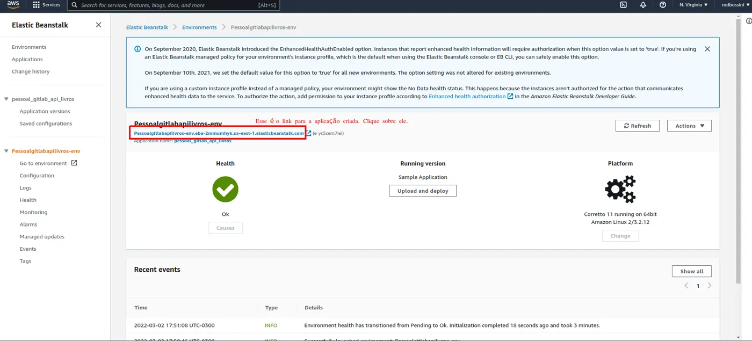
Task: Open Alarms page
Action: pos(28,224)
